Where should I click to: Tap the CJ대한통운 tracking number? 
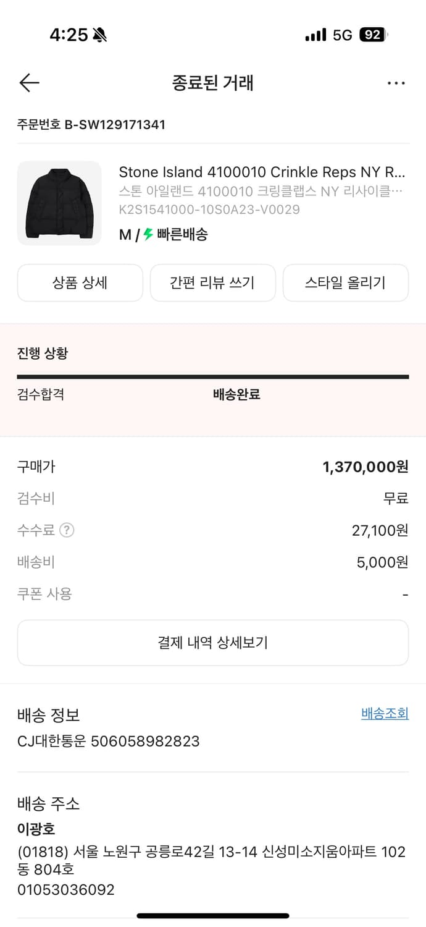click(107, 741)
